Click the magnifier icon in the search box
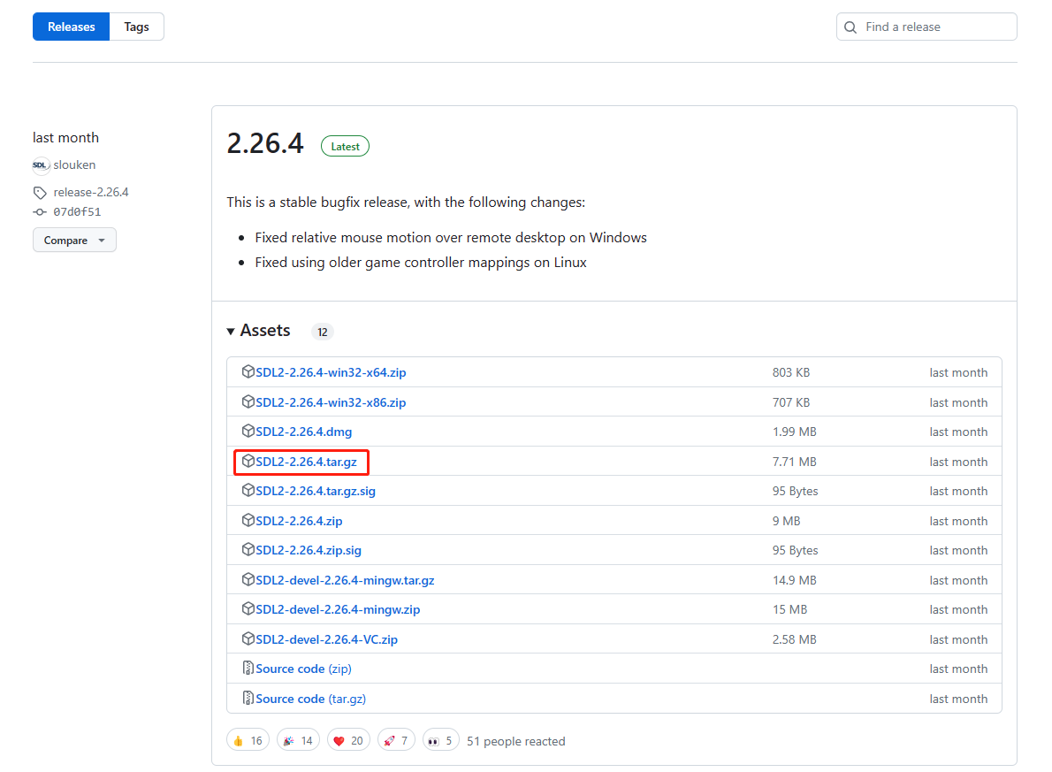The height and width of the screenshot is (772, 1052). (850, 27)
